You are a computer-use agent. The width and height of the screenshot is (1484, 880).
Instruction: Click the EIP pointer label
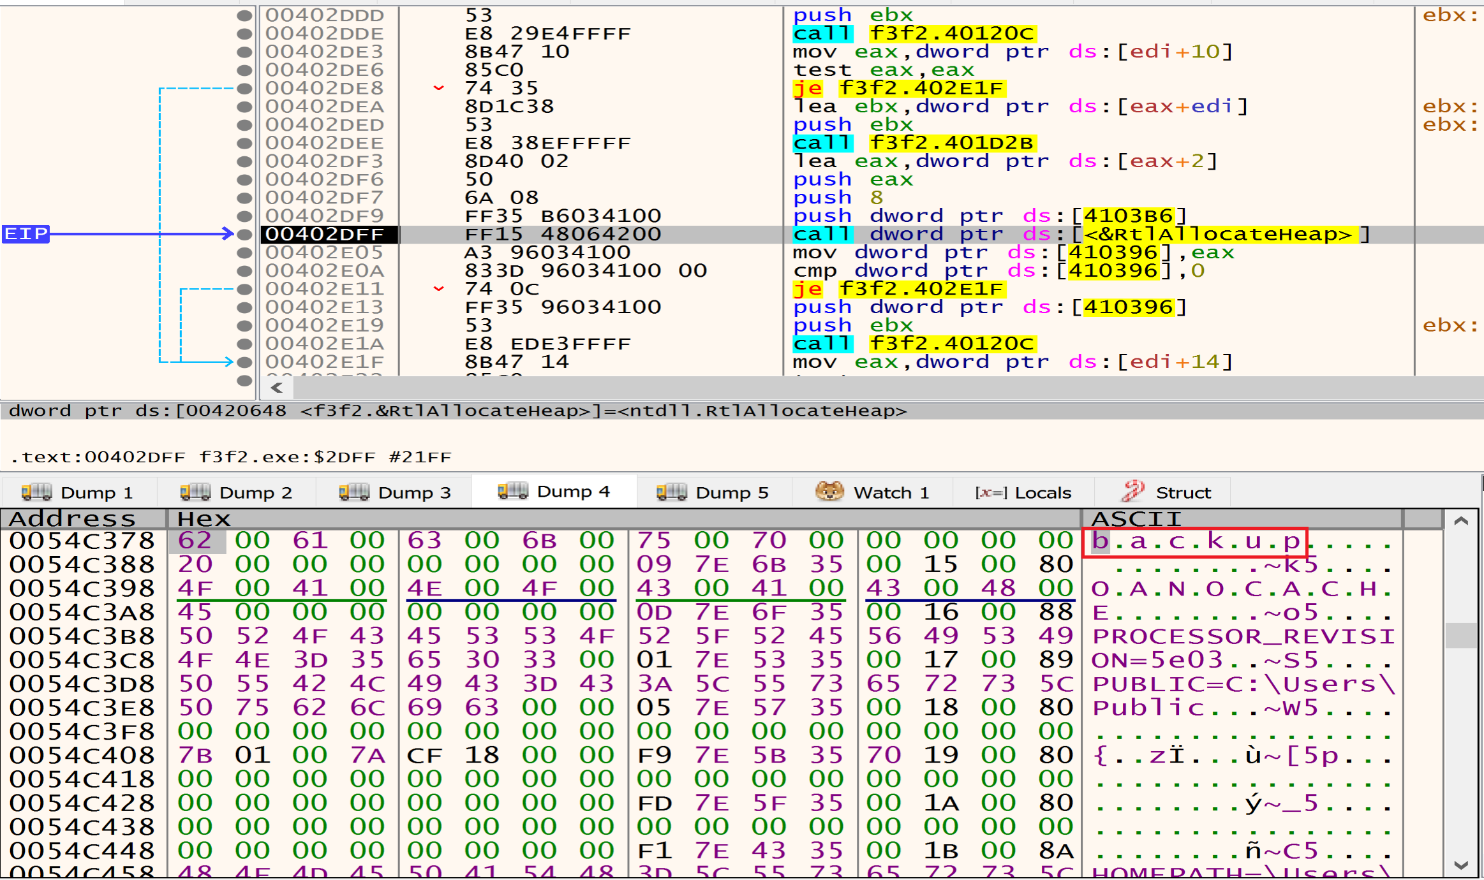tap(26, 234)
